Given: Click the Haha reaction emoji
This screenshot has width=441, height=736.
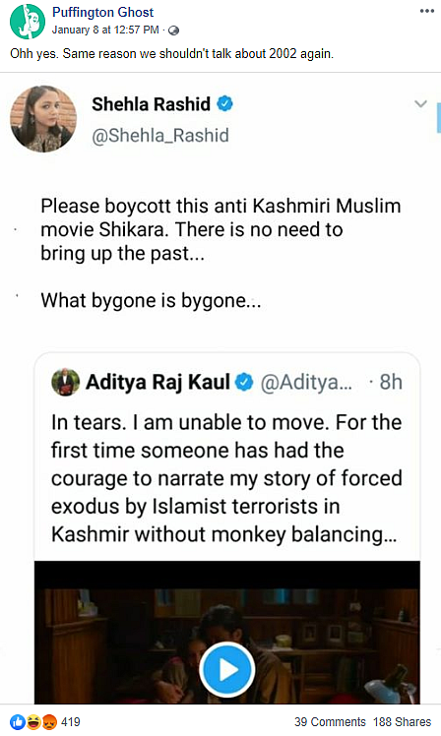Looking at the screenshot, I should point(33,722).
